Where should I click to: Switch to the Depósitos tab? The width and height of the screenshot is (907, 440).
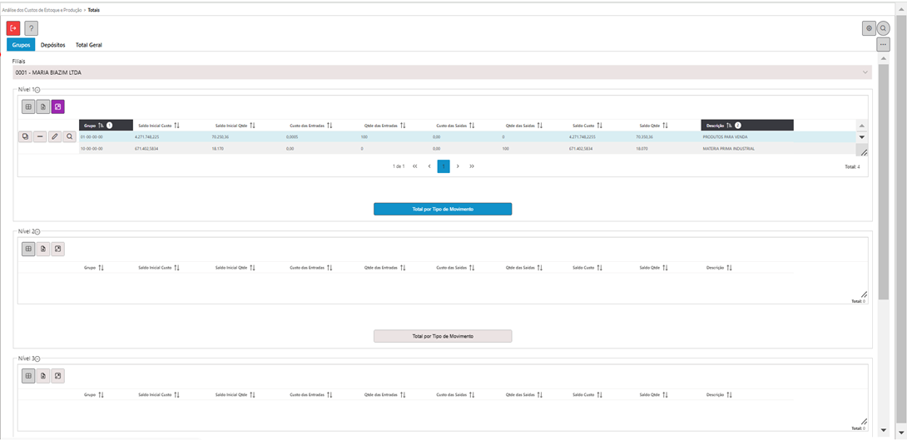tap(53, 45)
